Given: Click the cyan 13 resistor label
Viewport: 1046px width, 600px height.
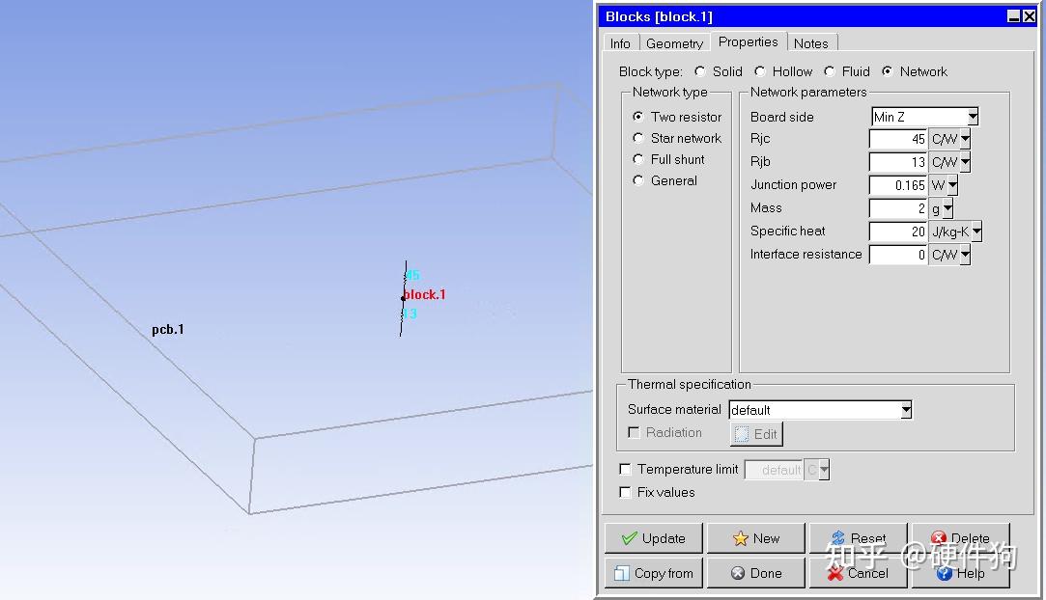Looking at the screenshot, I should click(x=410, y=314).
